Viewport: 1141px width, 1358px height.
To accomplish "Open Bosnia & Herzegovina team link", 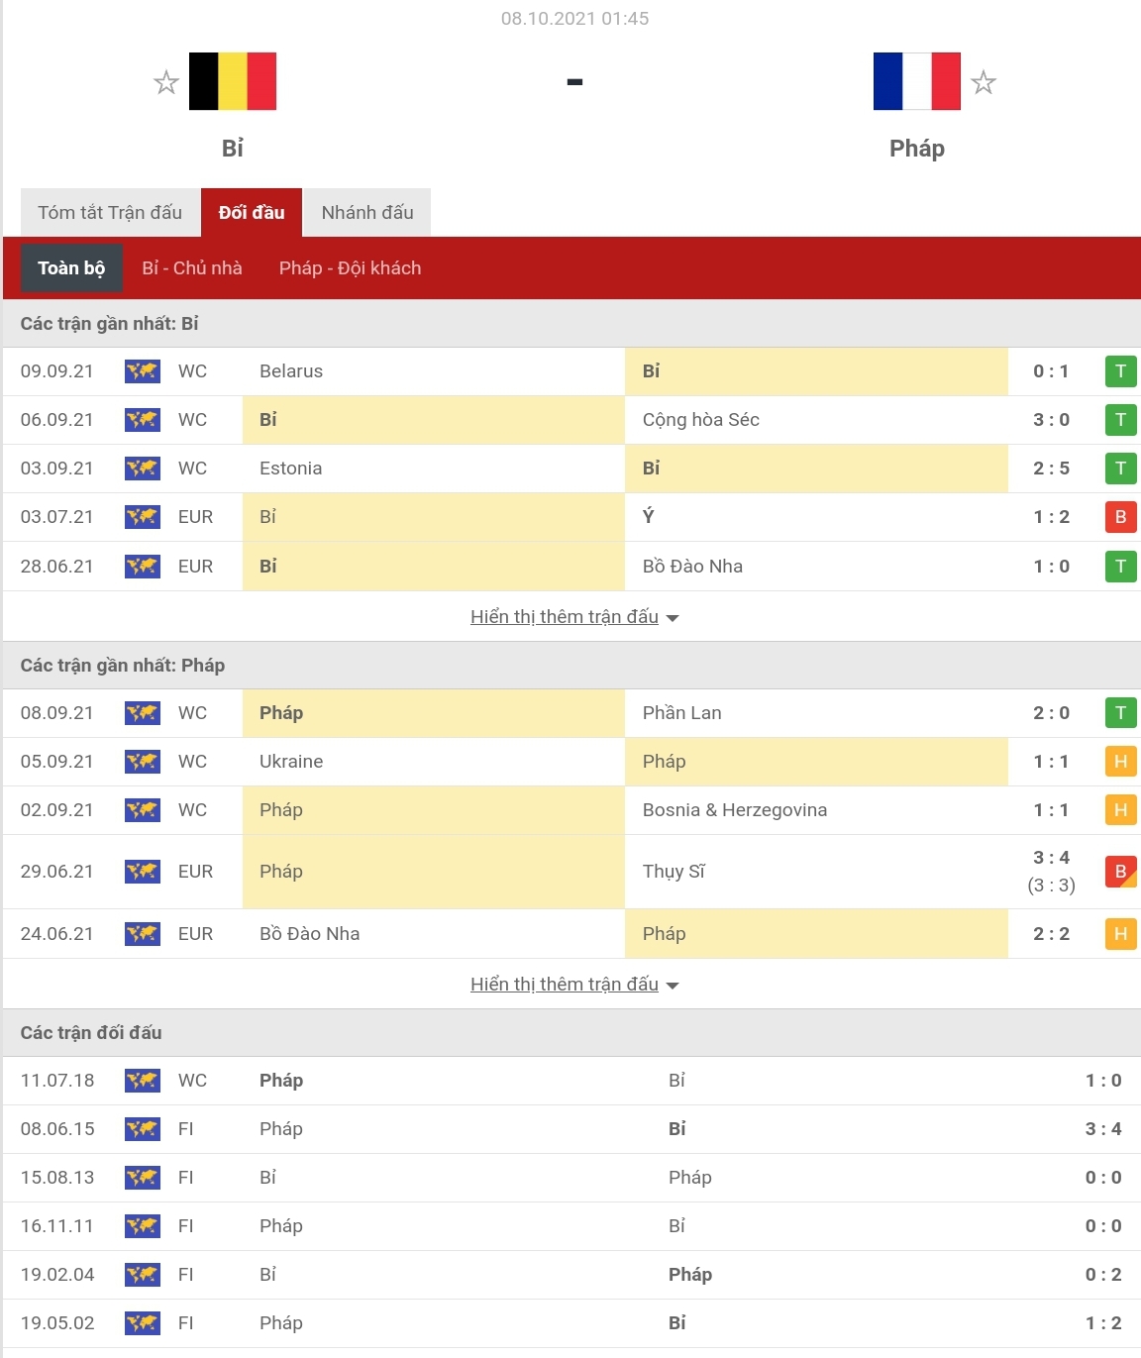I will [734, 810].
